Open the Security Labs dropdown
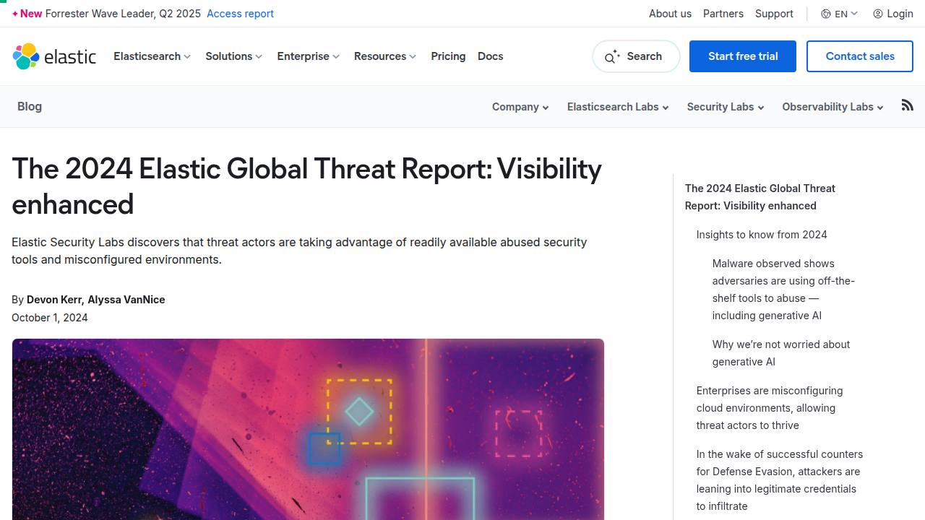Viewport: 925px width, 520px height. point(726,107)
